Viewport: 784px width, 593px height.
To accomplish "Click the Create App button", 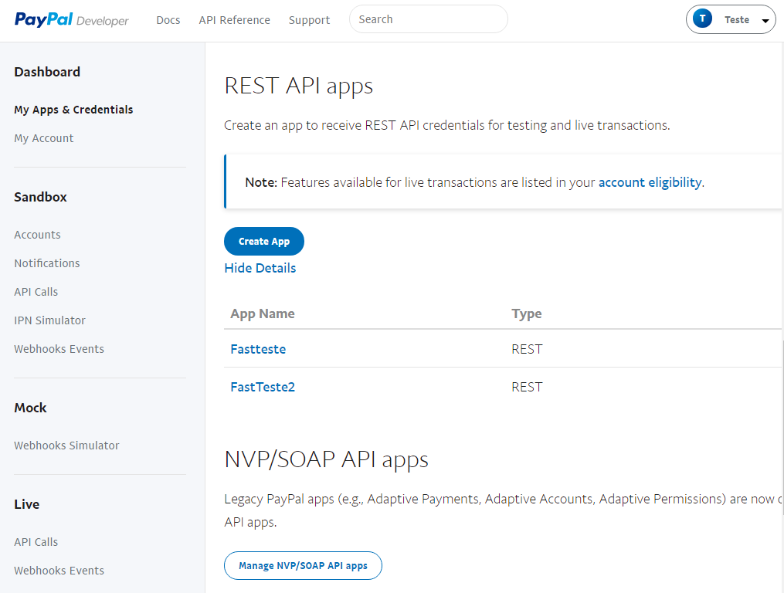I will 264,242.
